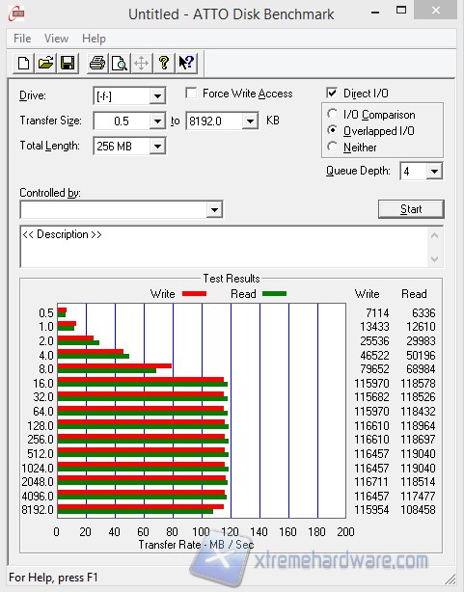Image resolution: width=464 pixels, height=592 pixels.
Task: Start the benchmark with Start button
Action: (411, 209)
